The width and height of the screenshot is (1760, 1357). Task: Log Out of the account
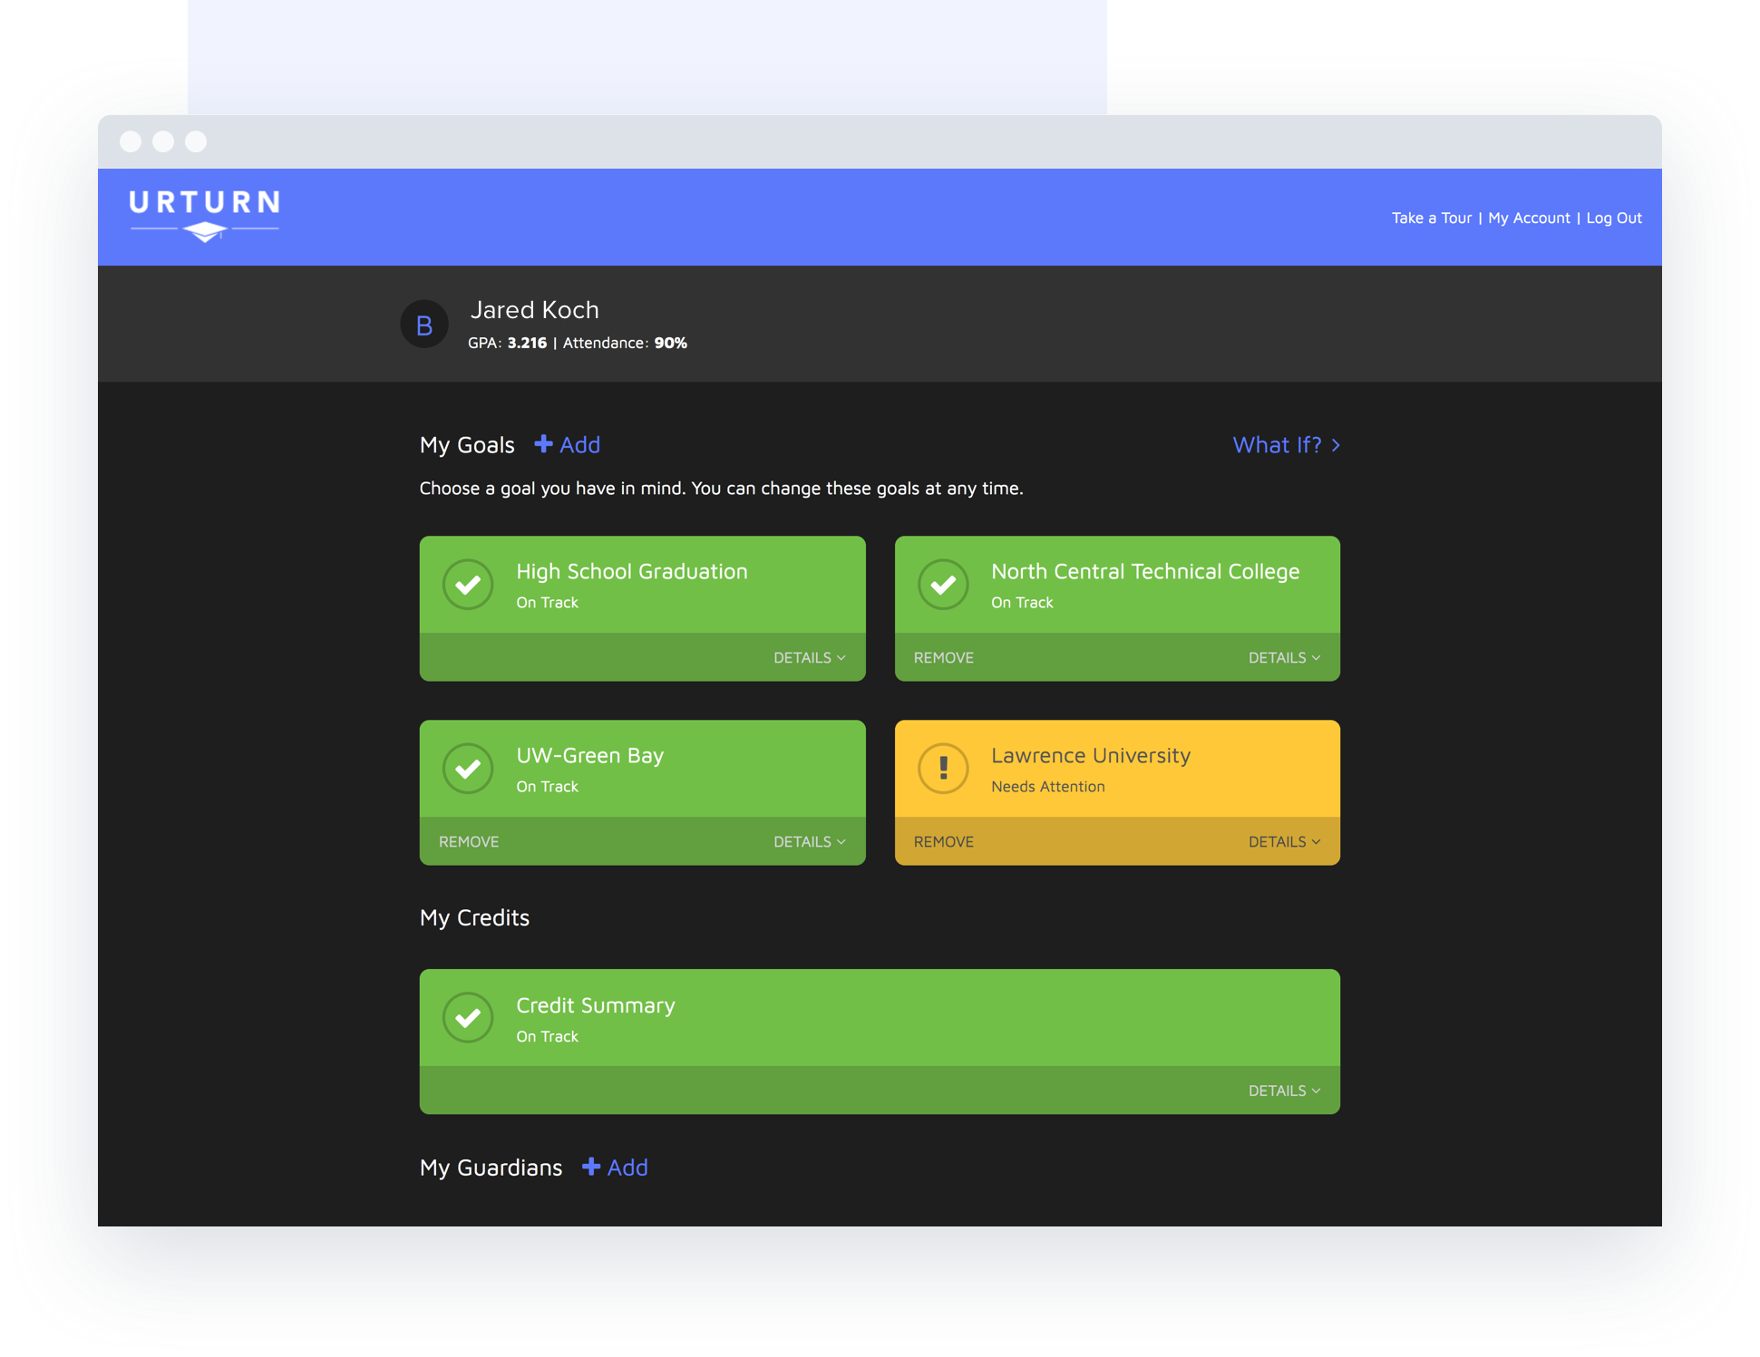[x=1614, y=218]
